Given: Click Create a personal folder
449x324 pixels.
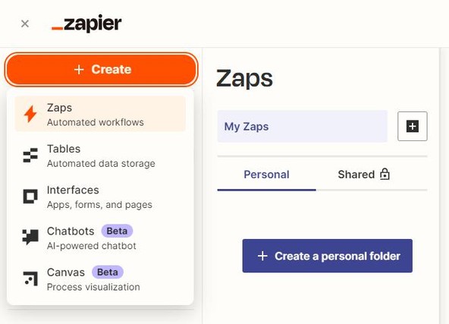Looking at the screenshot, I should pos(328,256).
